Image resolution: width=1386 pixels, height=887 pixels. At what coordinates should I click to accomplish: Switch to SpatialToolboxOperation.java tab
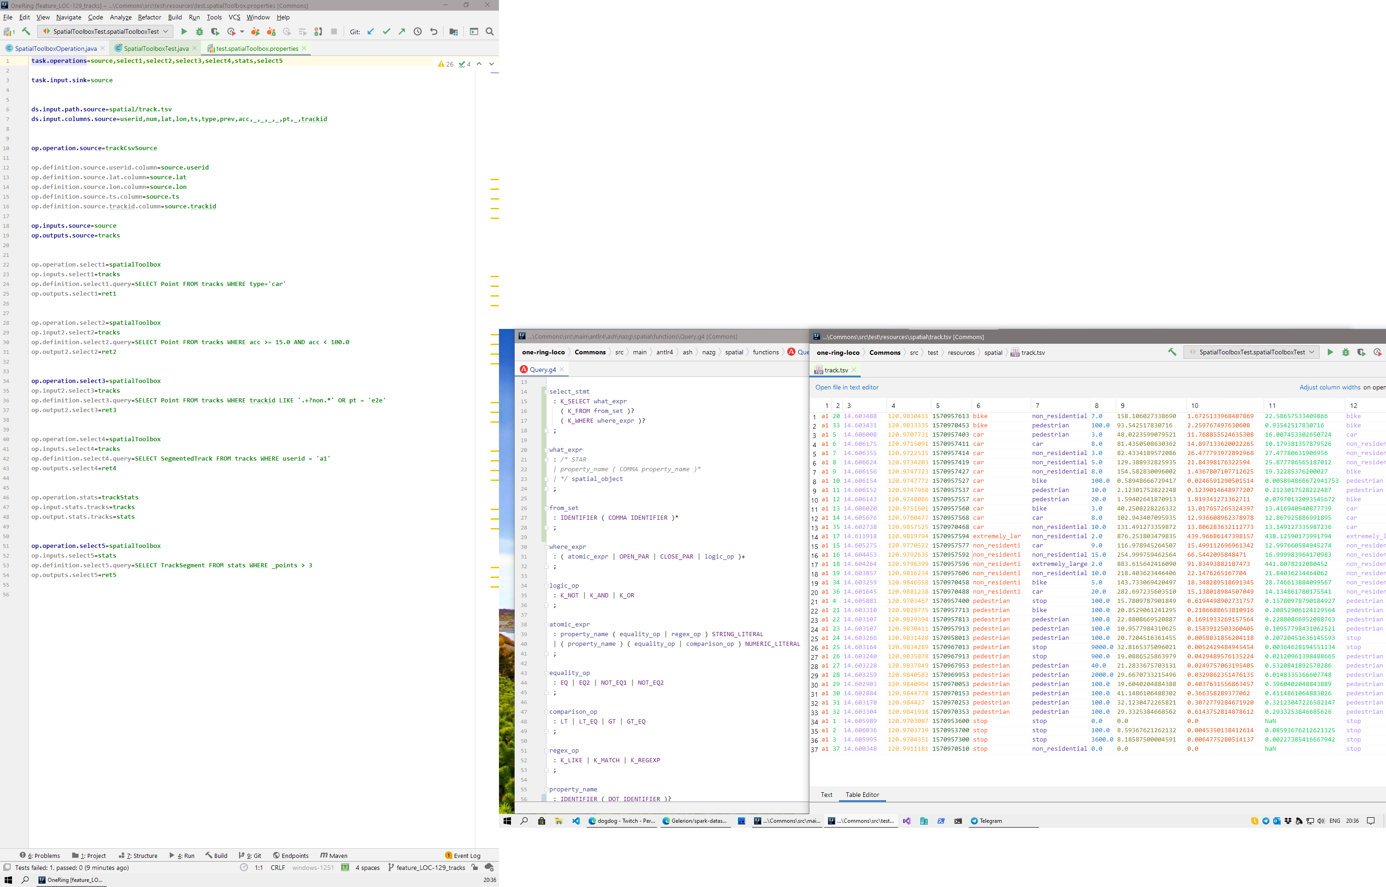(55, 49)
